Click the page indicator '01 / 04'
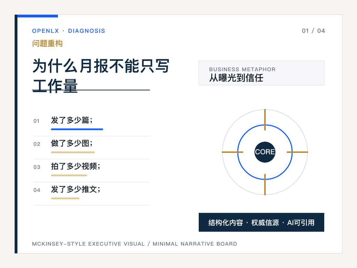Viewport: 357px width, 268px height. click(313, 31)
